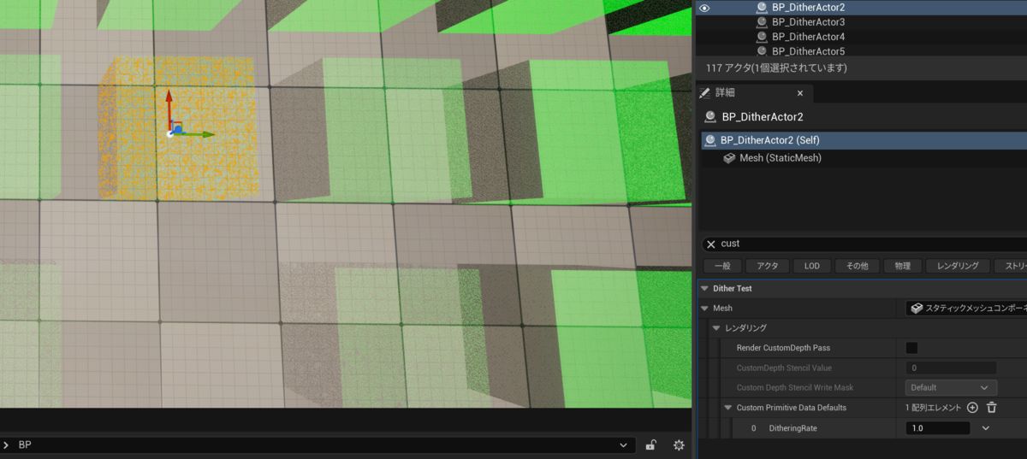1027x459 pixels.
Task: Clear the 'cust' search with X icon
Action: click(710, 244)
